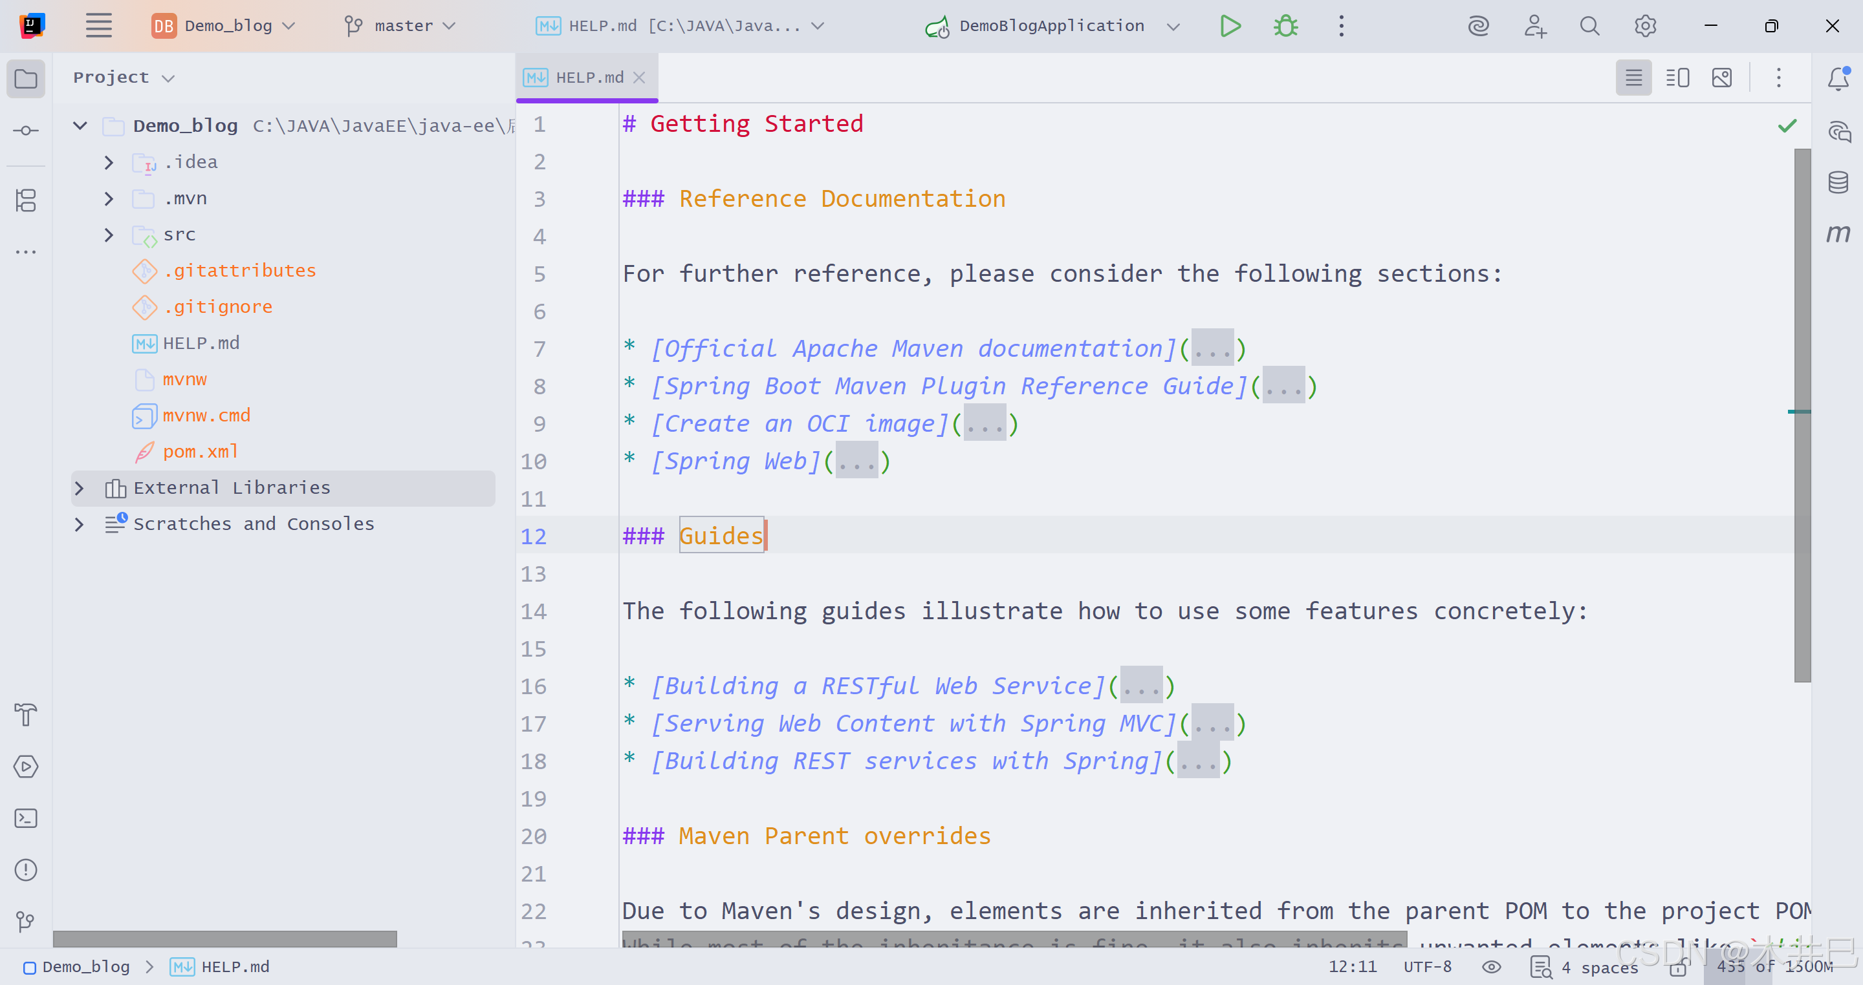Click the UTF-8 encoding in status bar
The height and width of the screenshot is (985, 1863).
pos(1427,966)
